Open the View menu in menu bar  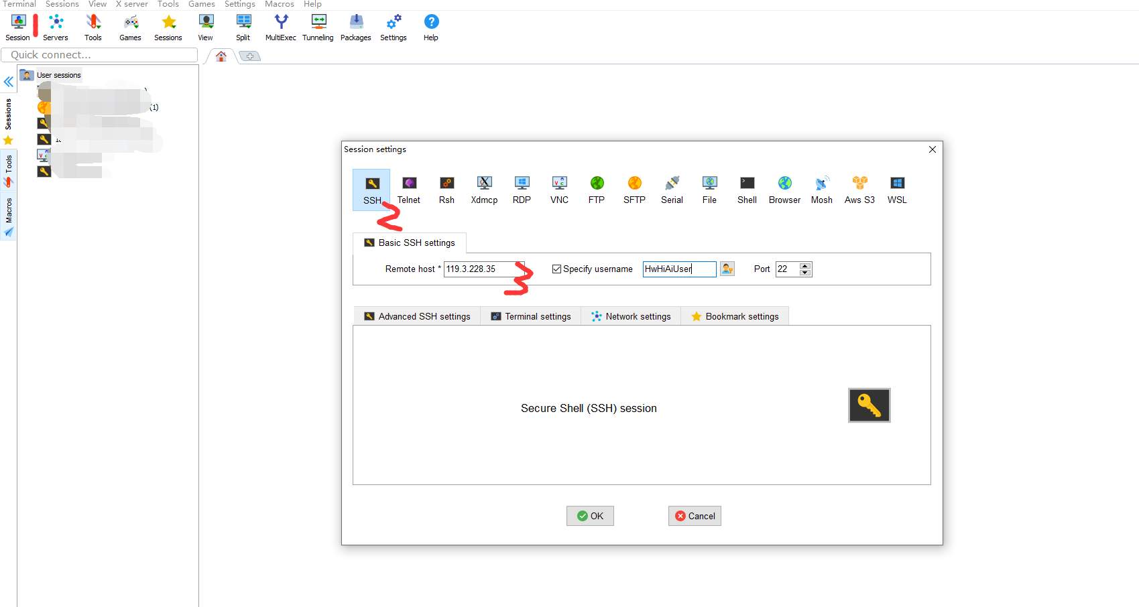[98, 4]
